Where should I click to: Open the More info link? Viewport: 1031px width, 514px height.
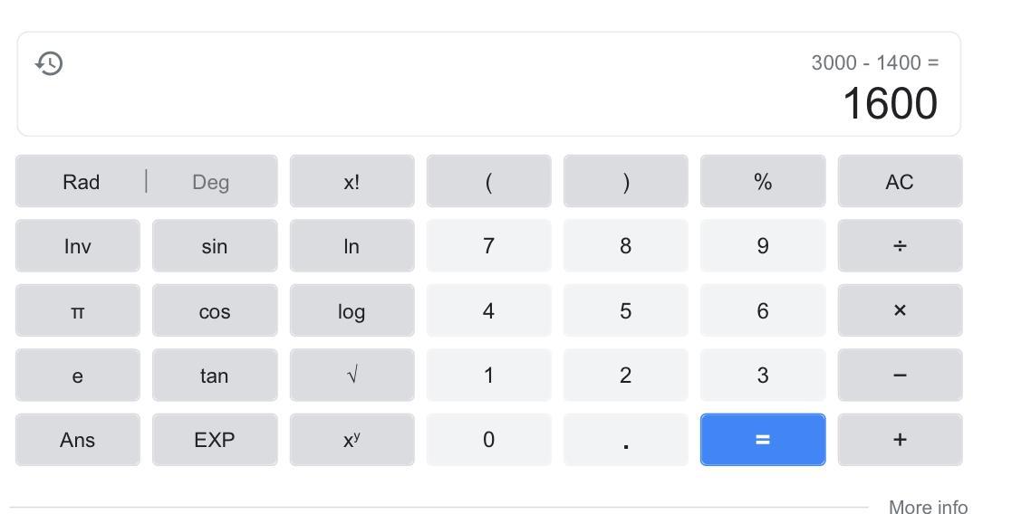[x=928, y=507]
